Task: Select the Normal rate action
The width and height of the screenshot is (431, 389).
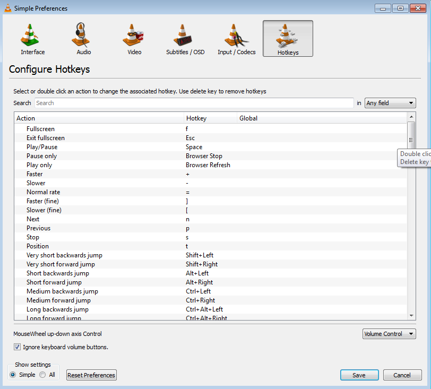Action: point(211,192)
